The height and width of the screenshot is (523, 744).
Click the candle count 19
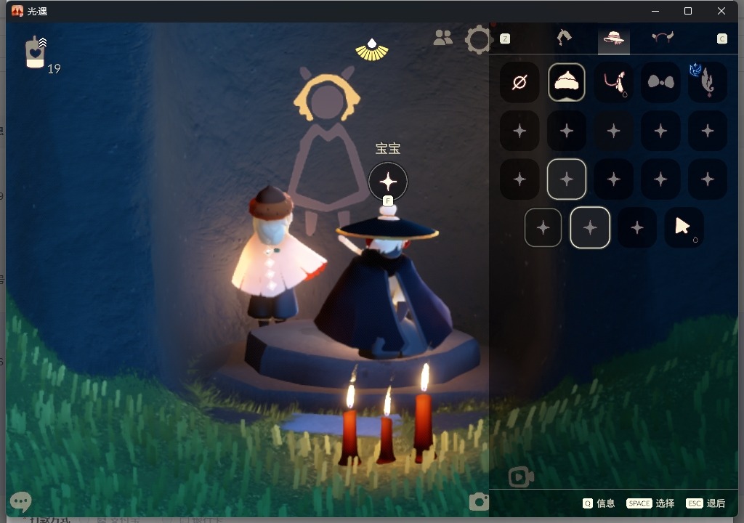54,69
